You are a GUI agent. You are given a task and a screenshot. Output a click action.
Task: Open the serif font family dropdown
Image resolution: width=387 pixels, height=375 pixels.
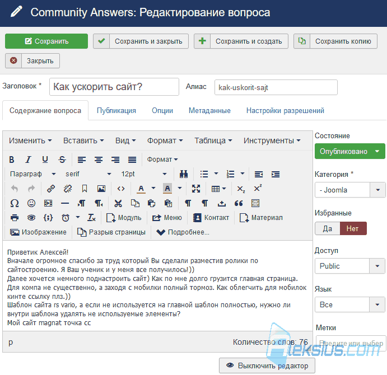click(x=88, y=174)
